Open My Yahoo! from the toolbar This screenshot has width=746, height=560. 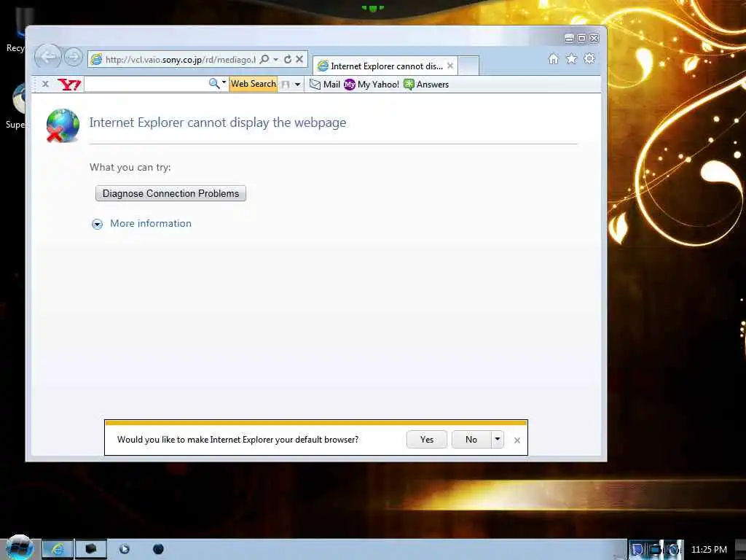pos(372,85)
